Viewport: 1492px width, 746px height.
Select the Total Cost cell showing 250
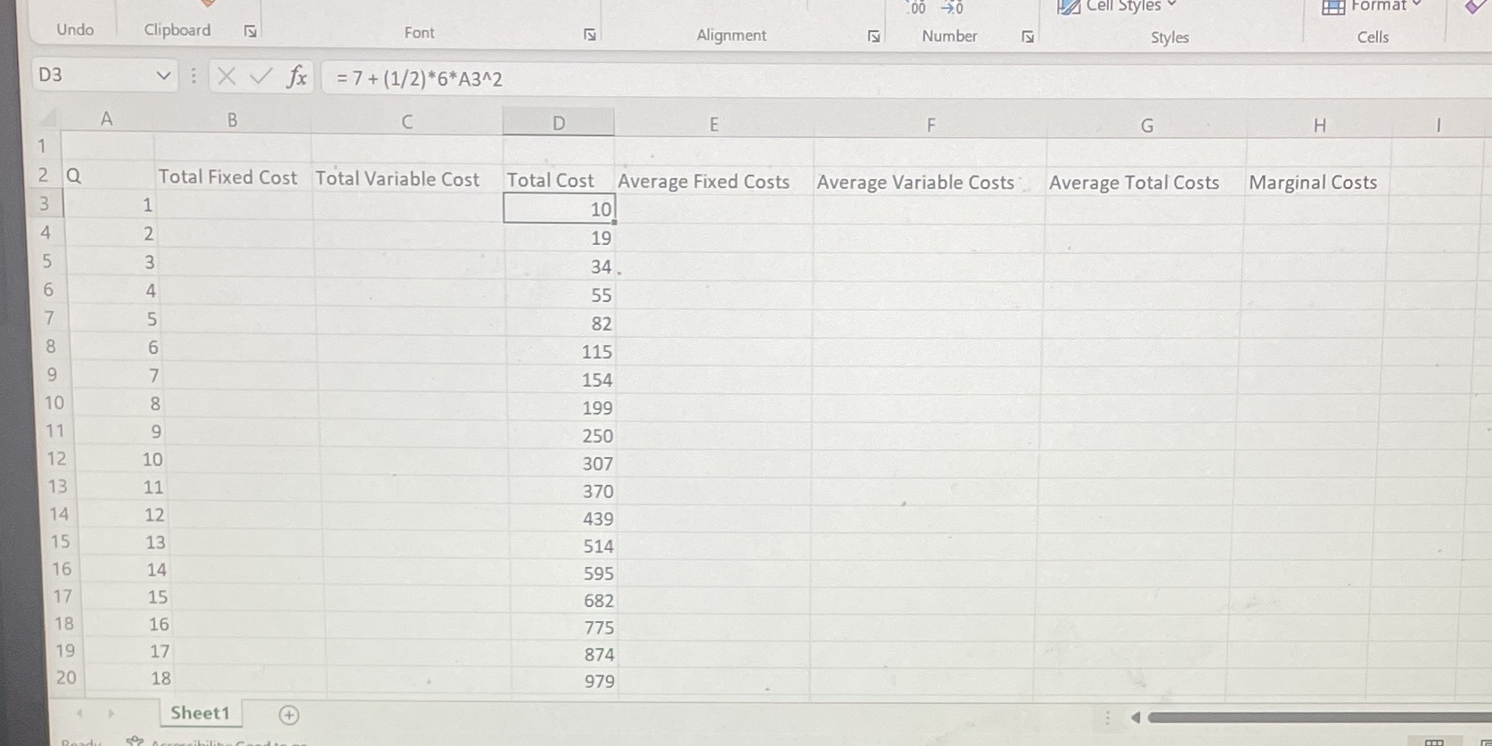click(563, 436)
